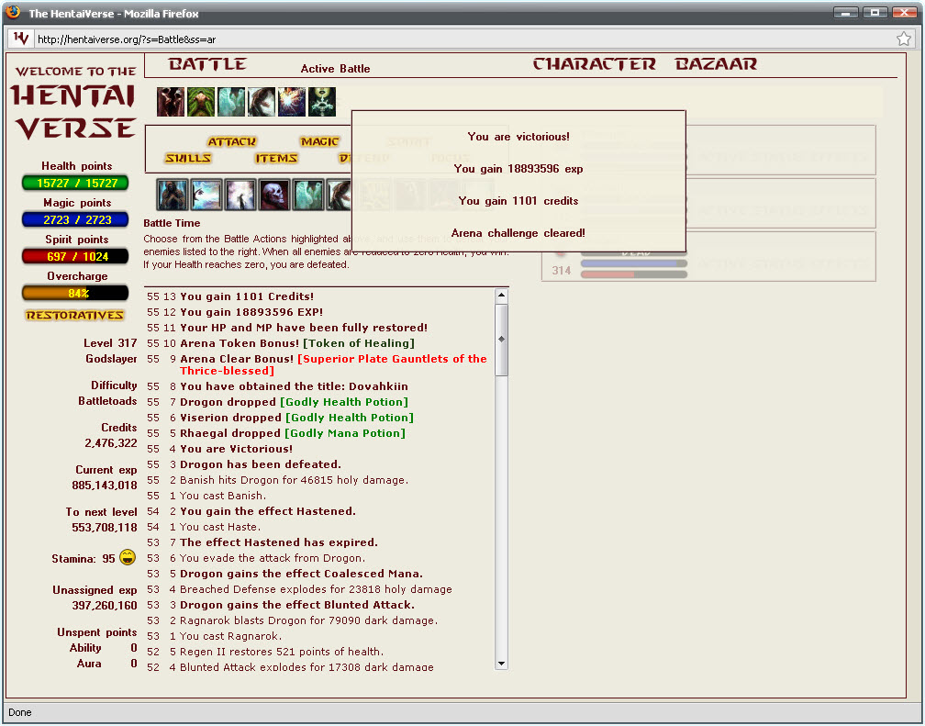Click the battle log scrollbar thumb
The width and height of the screenshot is (925, 726).
[501, 340]
